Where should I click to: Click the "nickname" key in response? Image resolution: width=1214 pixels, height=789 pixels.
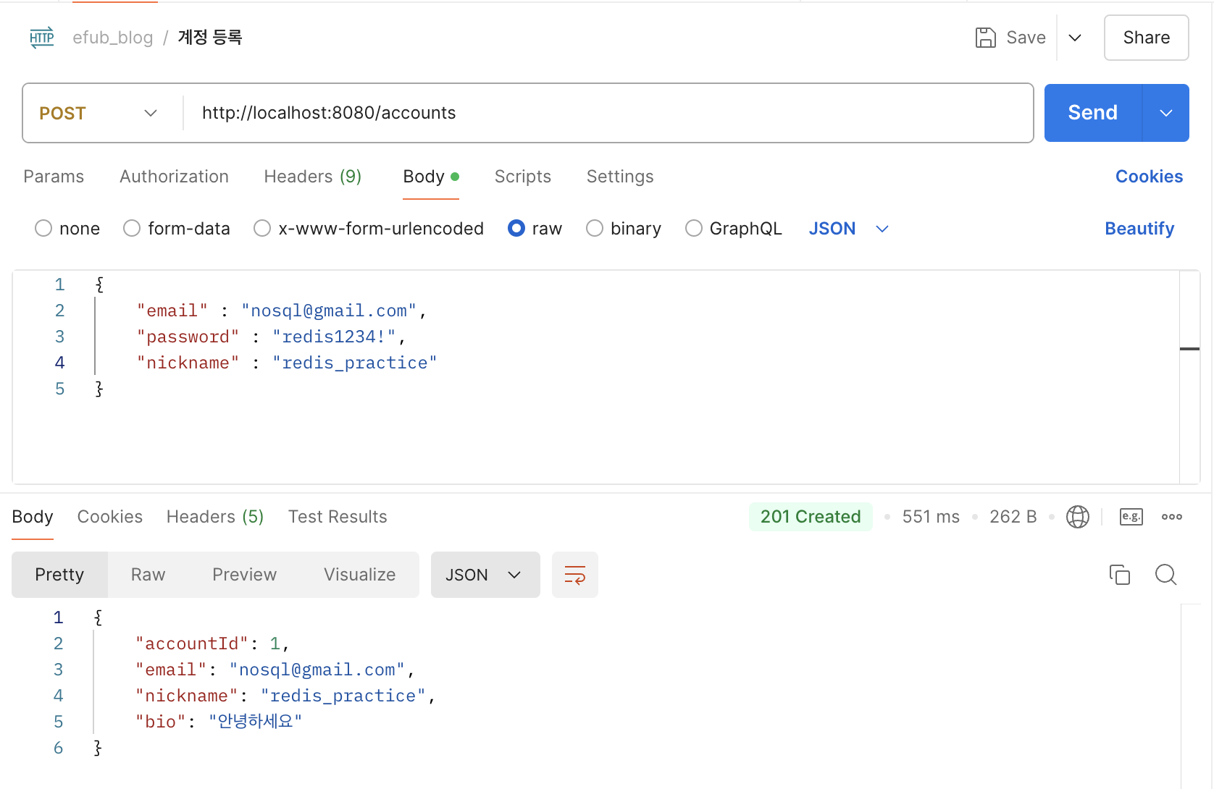click(x=187, y=696)
